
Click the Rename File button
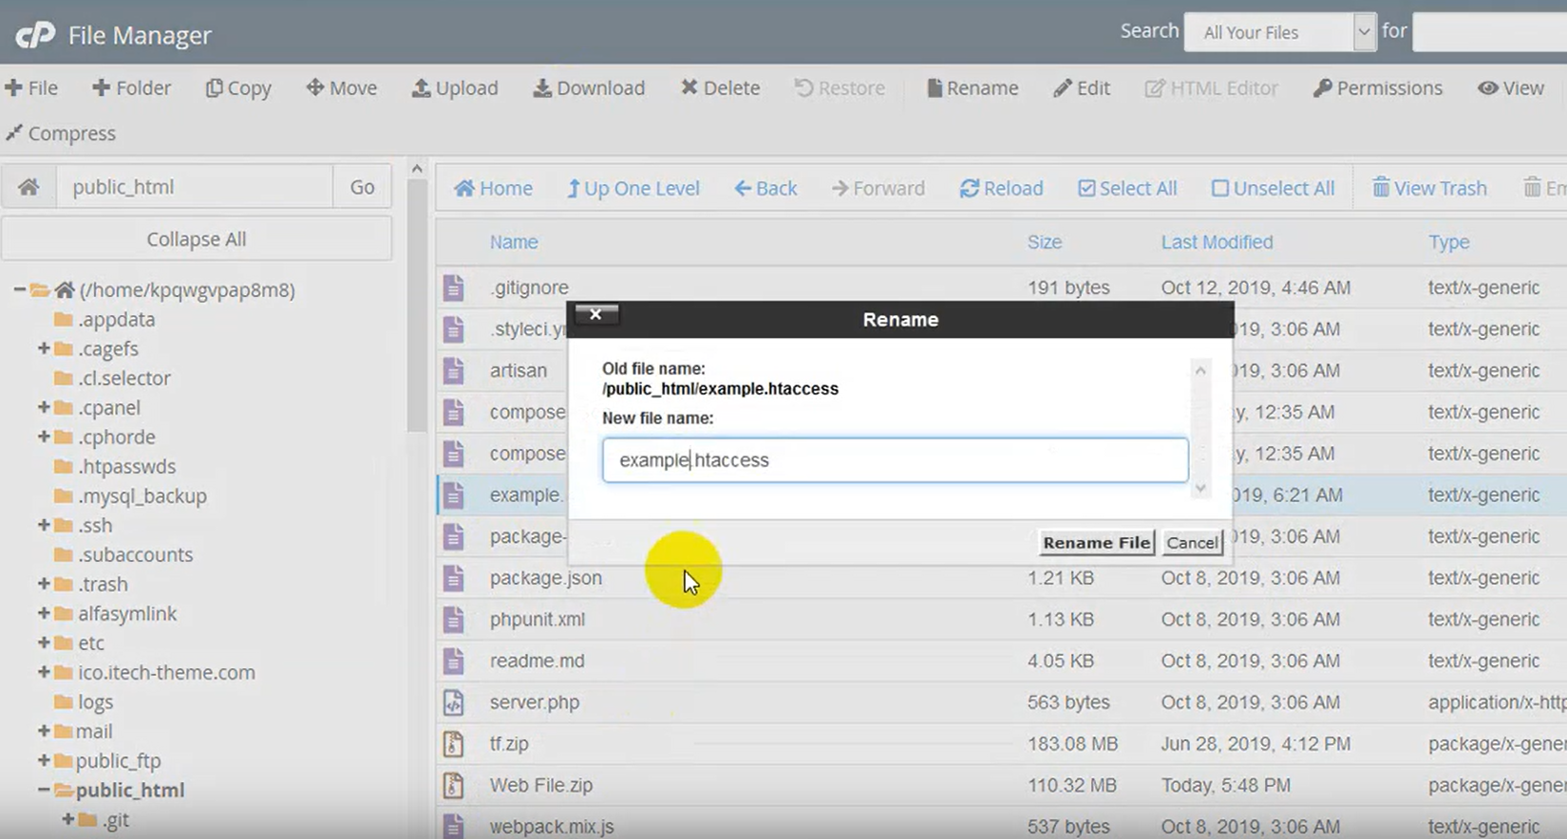1096,543
